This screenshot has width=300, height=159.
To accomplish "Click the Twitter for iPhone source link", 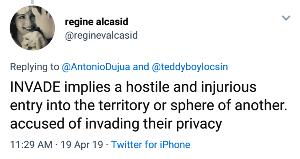I will pos(150,145).
